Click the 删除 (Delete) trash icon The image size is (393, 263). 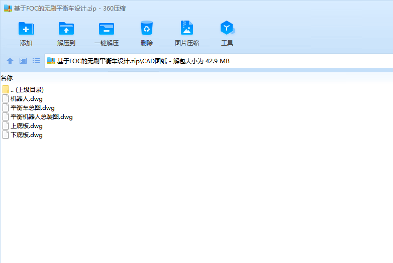pos(147,28)
